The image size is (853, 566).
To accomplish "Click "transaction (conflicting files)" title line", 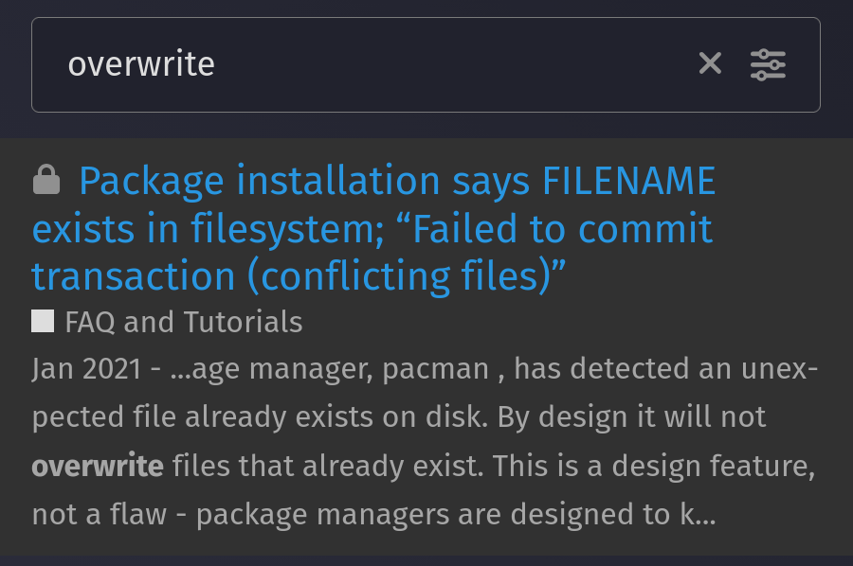I will pyautogui.click(x=299, y=276).
